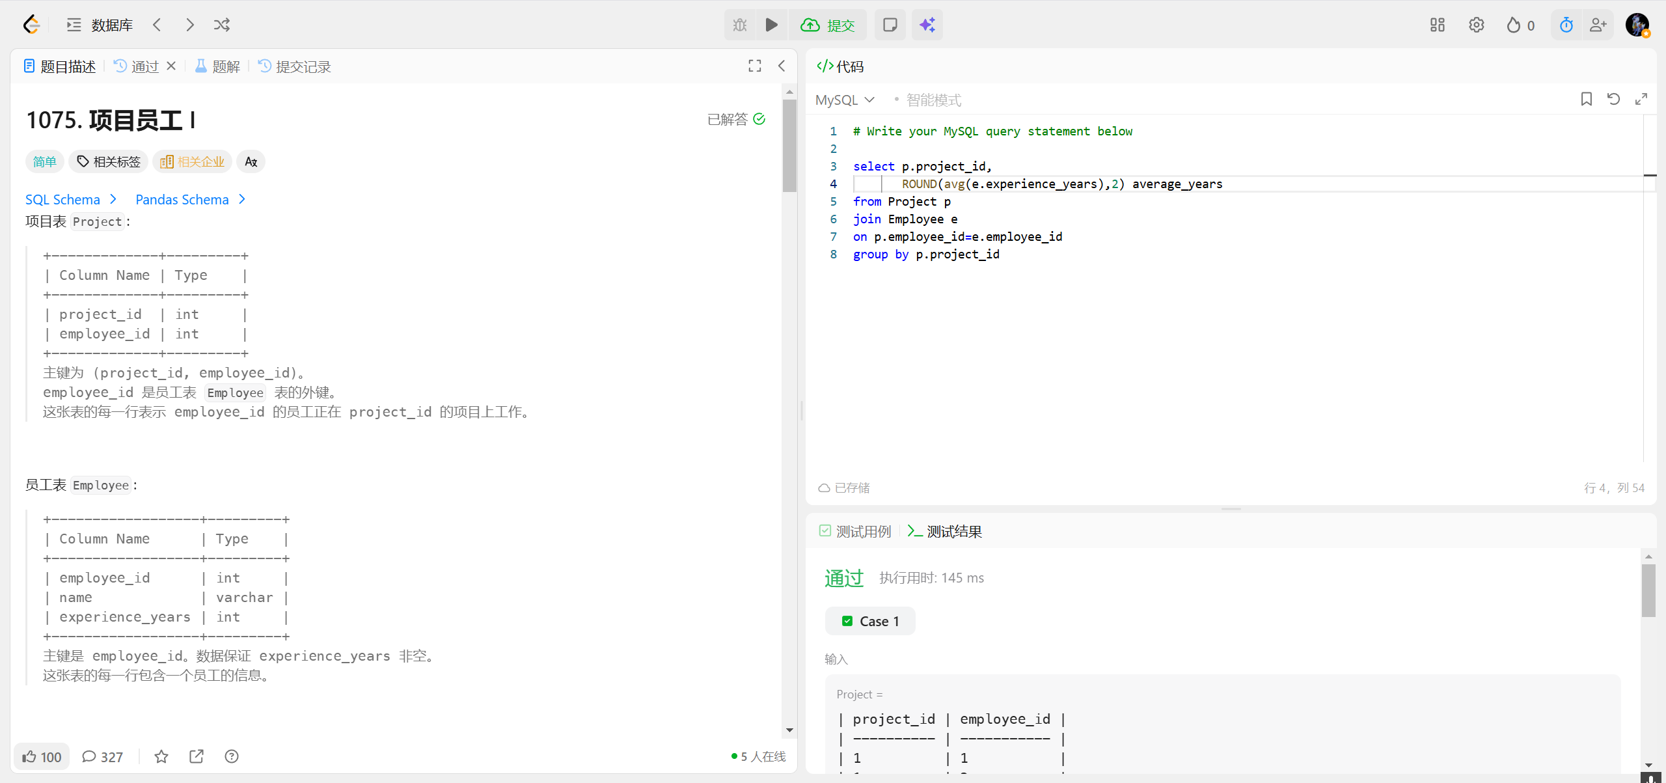This screenshot has width=1666, height=783.
Task: Click the run code play icon
Action: [x=771, y=25]
